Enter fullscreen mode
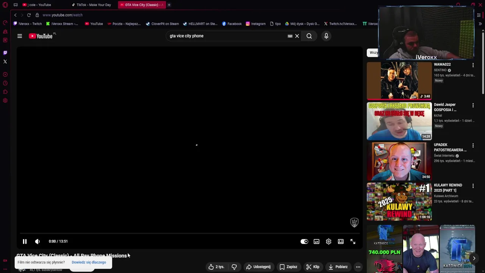 click(353, 242)
